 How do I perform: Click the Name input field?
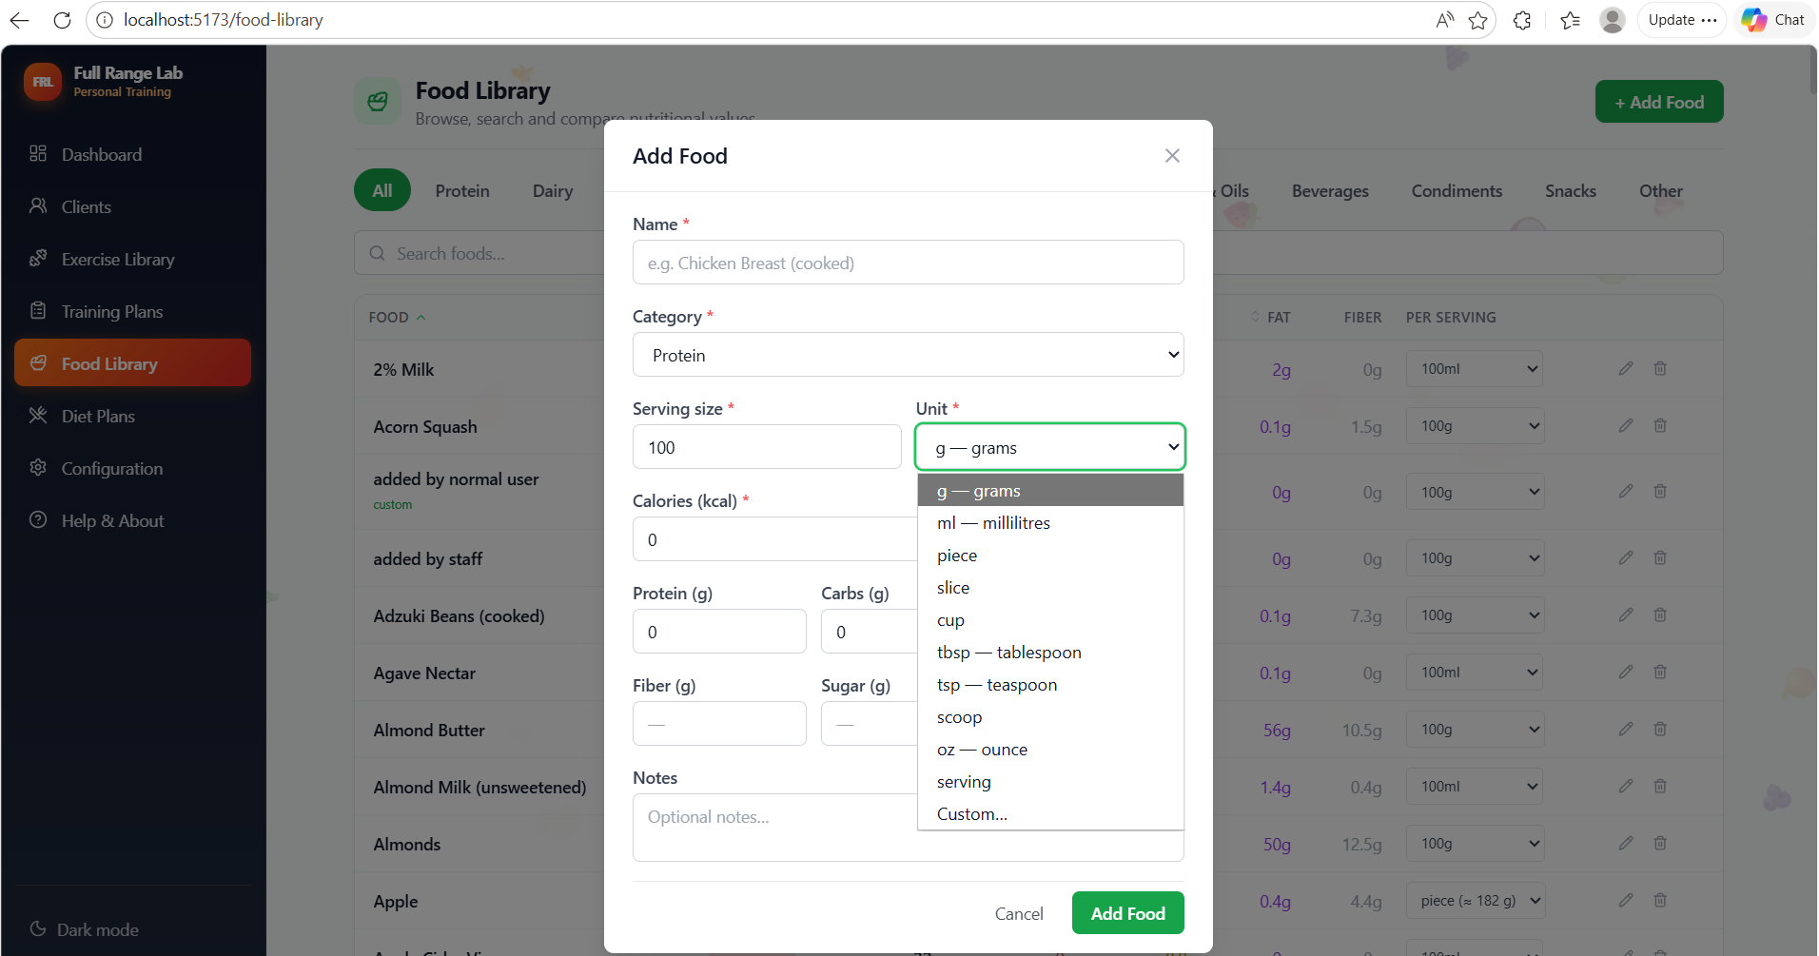pos(908,263)
